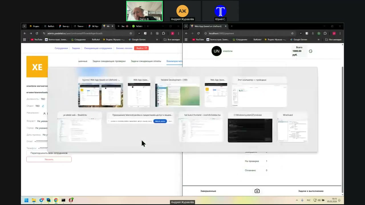Go back in the left browser window
The width and height of the screenshot is (365, 205).
coord(25,33)
